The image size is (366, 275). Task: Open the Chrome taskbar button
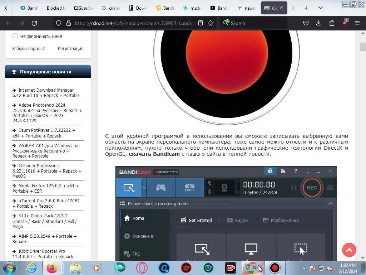[x=253, y=268]
